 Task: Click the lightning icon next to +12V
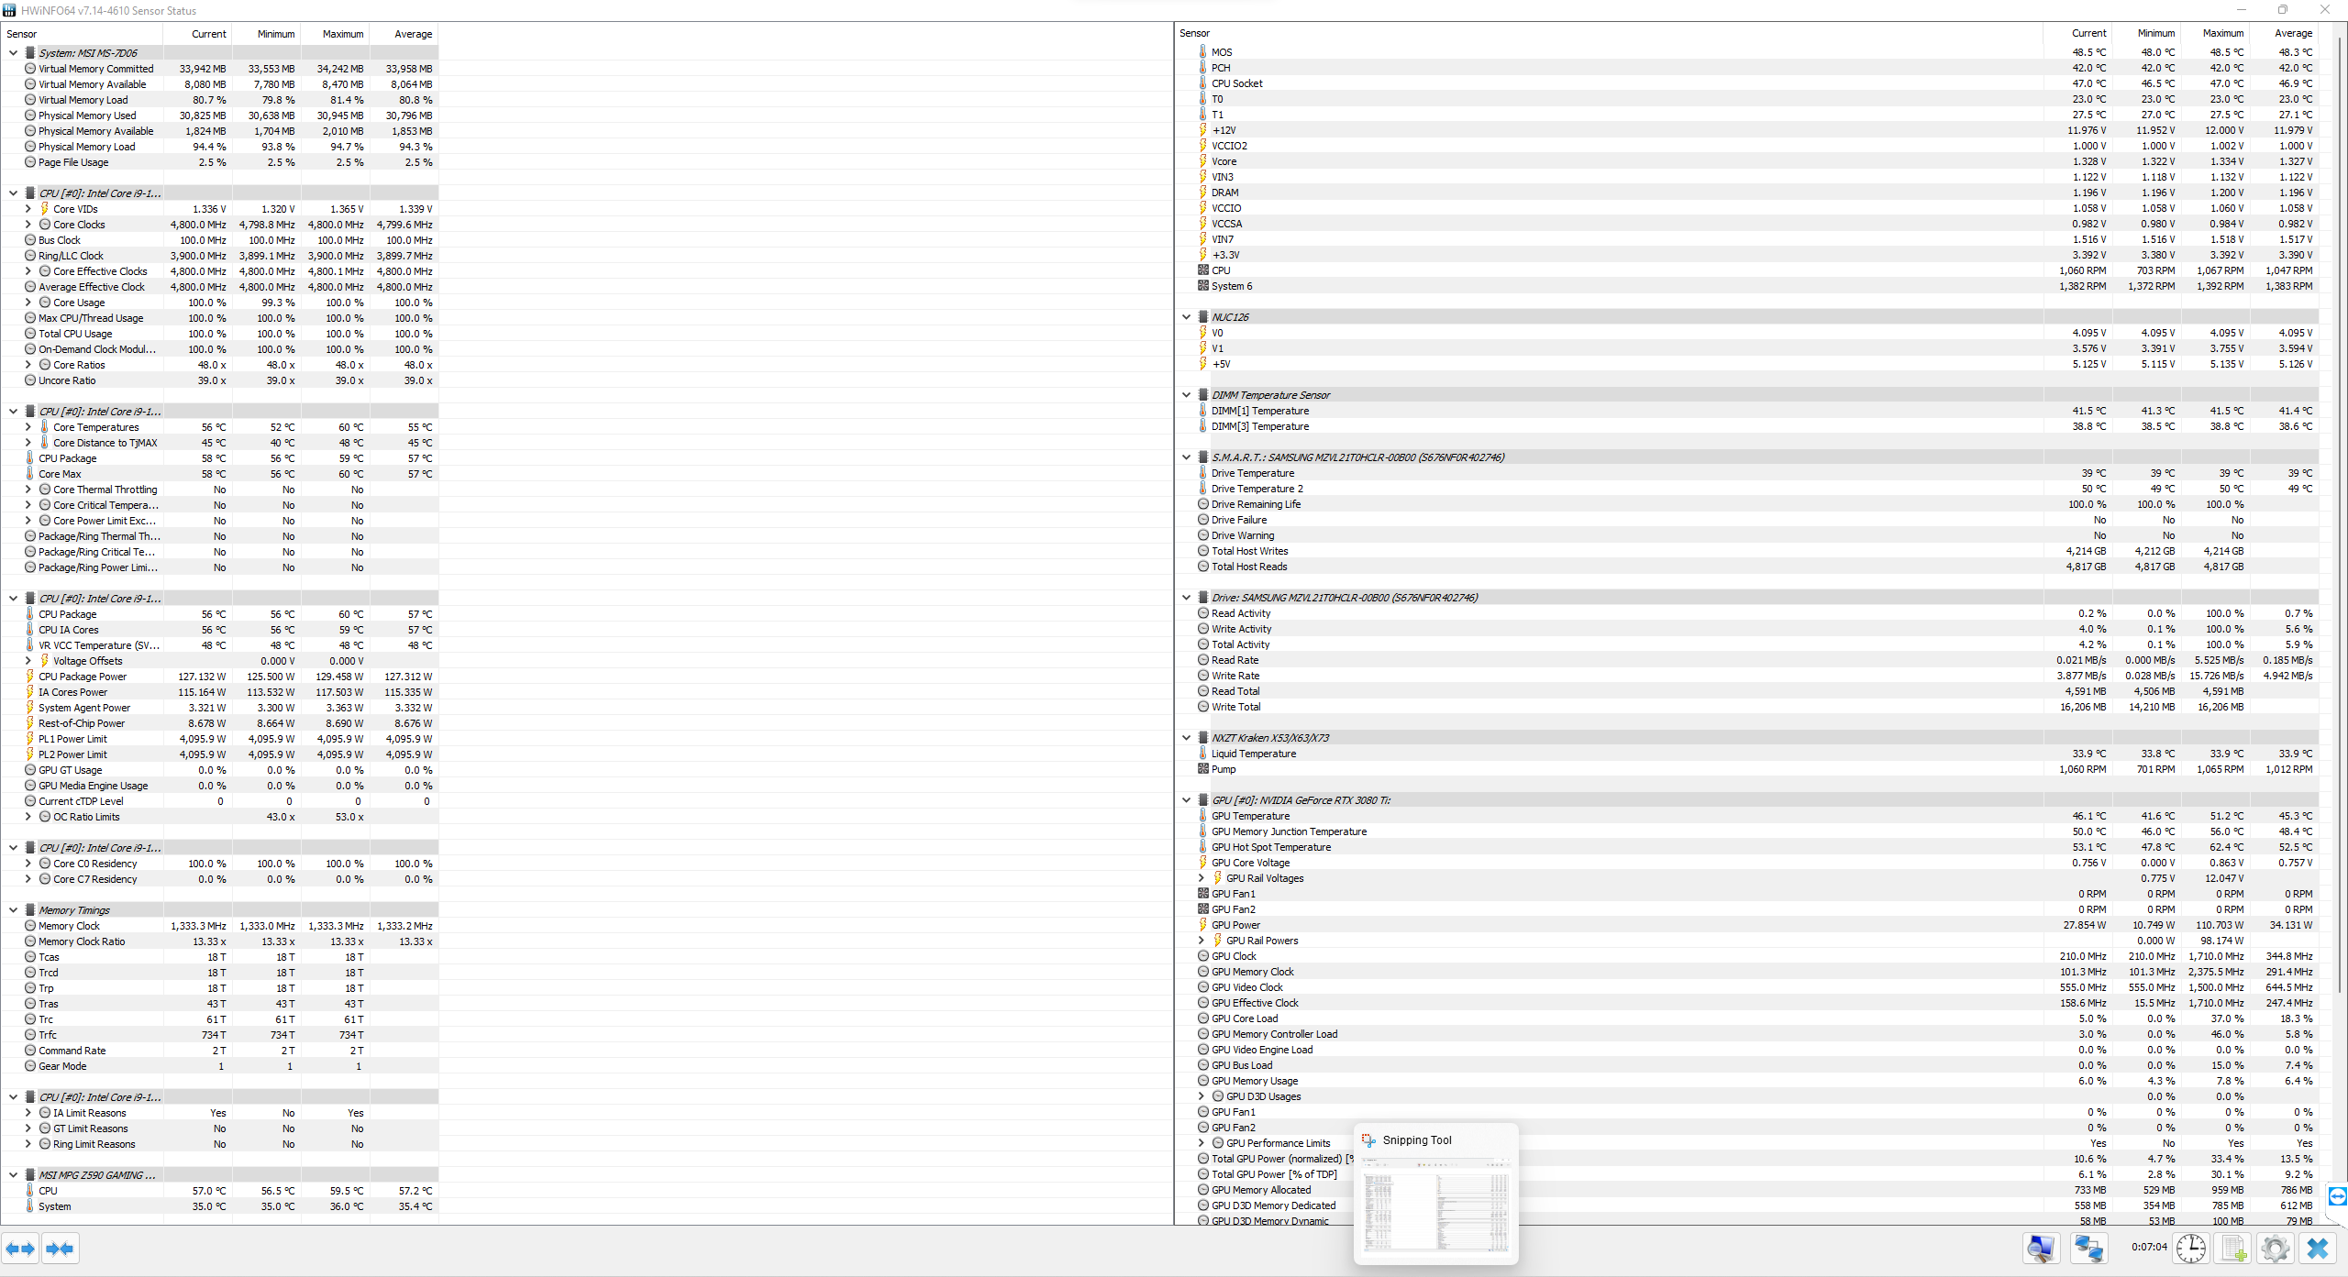point(1202,130)
